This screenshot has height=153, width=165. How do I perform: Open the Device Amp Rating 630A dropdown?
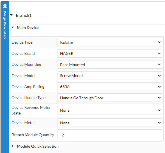point(110,87)
